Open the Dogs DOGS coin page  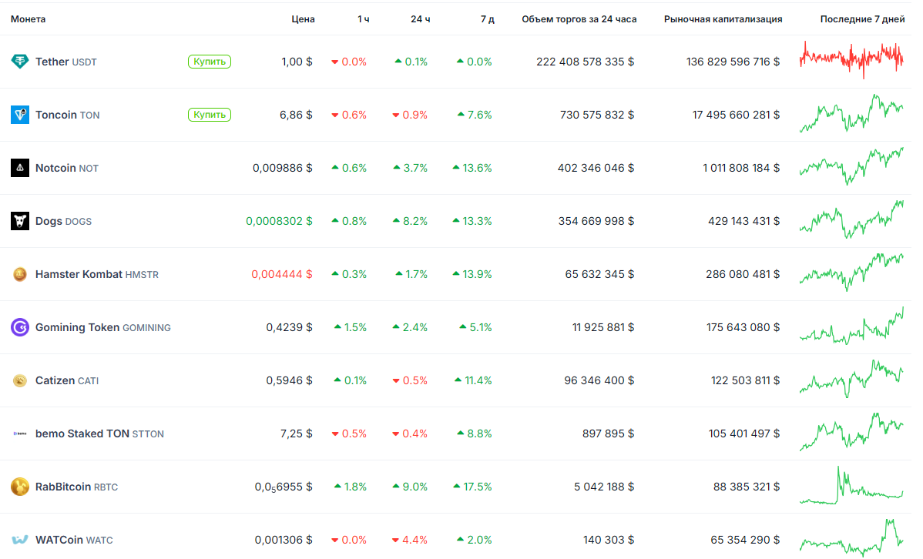(x=63, y=221)
